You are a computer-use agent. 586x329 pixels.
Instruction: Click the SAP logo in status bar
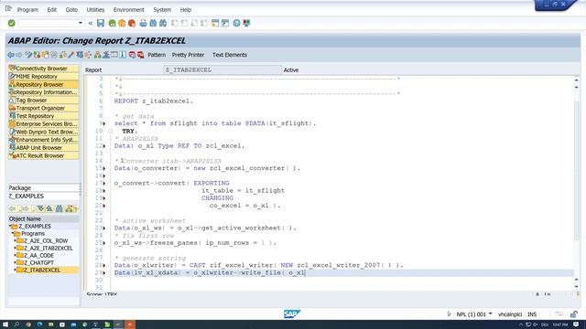[x=291, y=314]
